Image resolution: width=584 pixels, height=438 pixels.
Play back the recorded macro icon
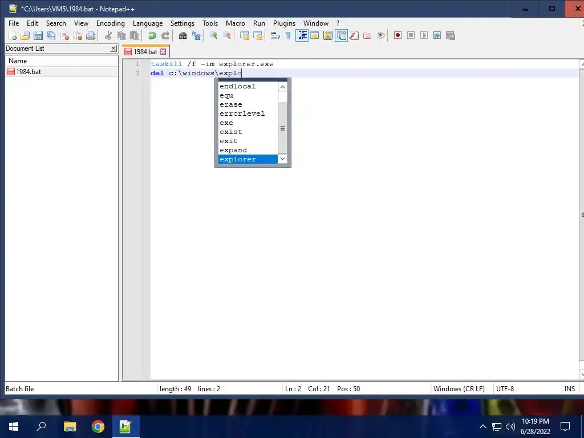(424, 35)
